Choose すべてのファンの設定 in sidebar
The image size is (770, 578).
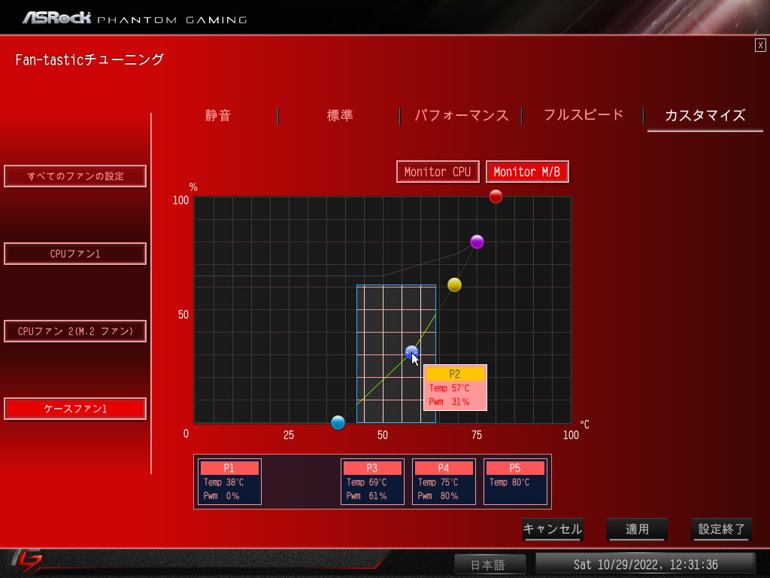tap(75, 176)
